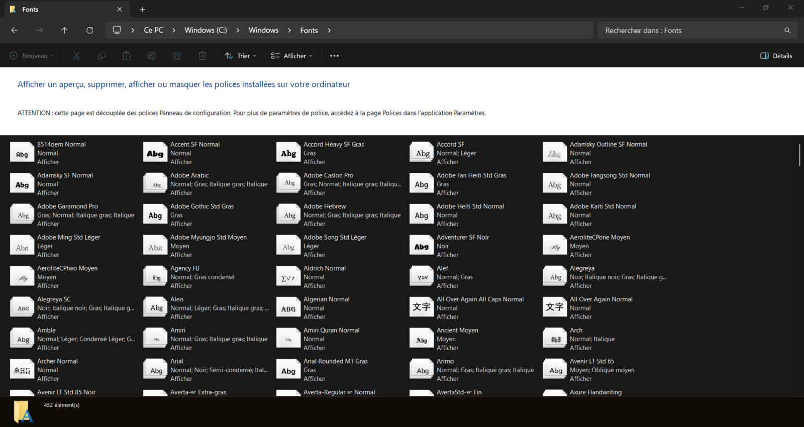
Task: Go up one folder level
Action: [x=64, y=30]
